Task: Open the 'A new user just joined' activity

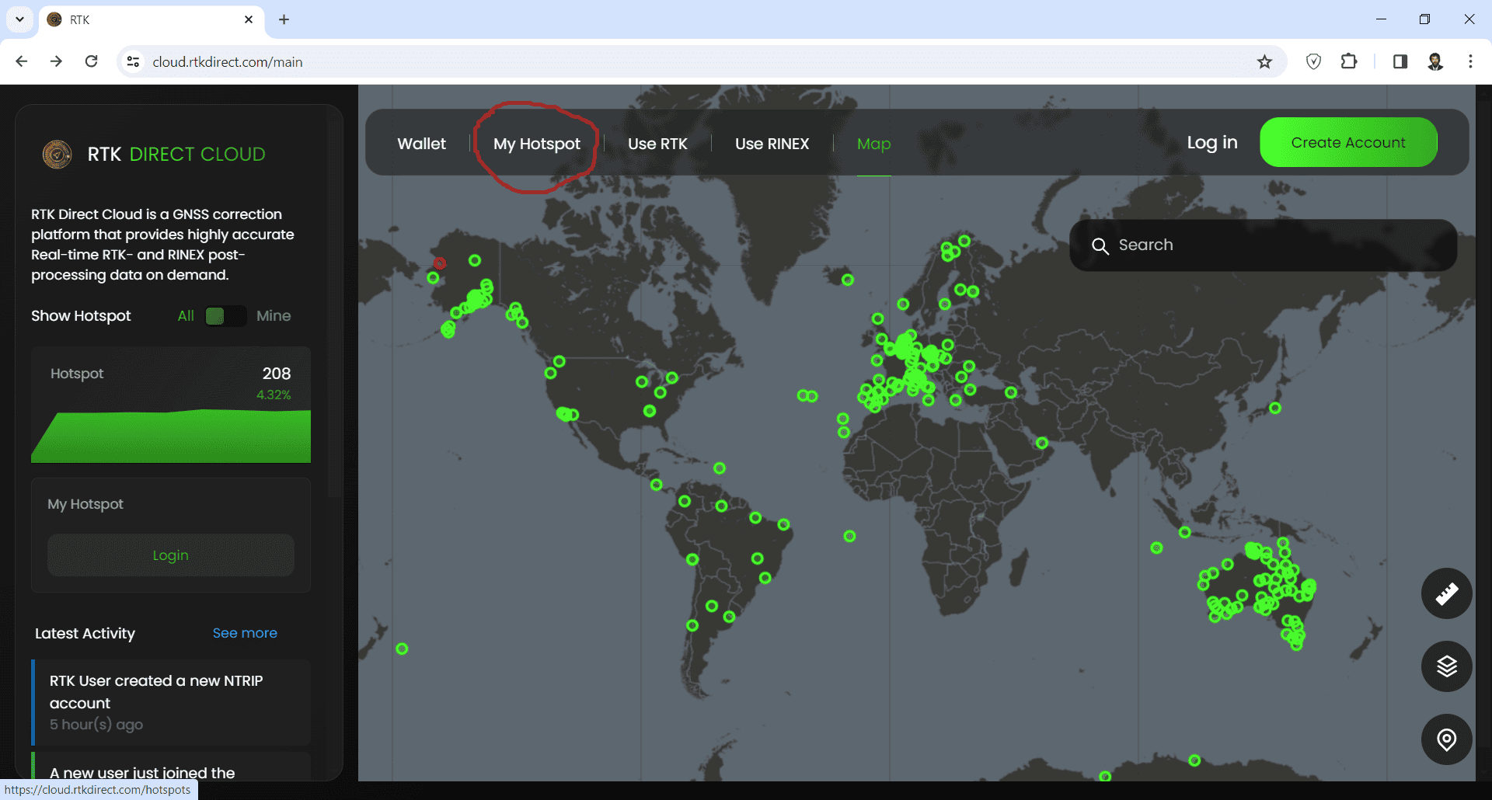Action: coord(171,767)
